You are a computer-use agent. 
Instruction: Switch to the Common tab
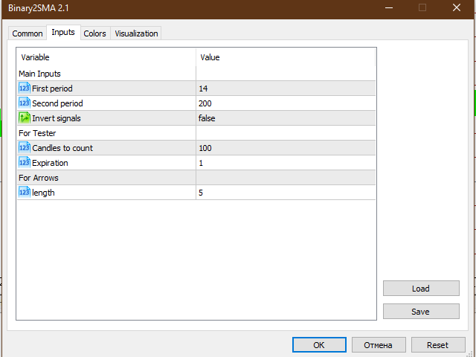point(28,33)
